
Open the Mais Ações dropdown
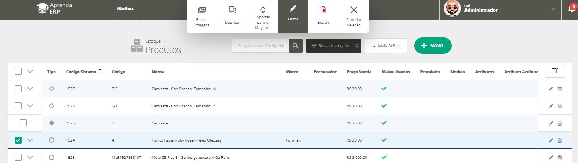386,46
